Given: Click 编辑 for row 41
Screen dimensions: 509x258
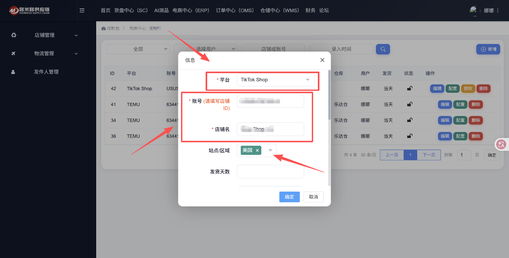Looking at the screenshot, I should [445, 104].
